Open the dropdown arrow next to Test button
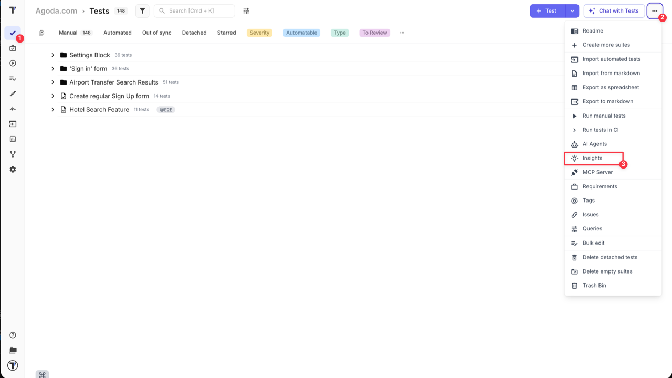 572,10
